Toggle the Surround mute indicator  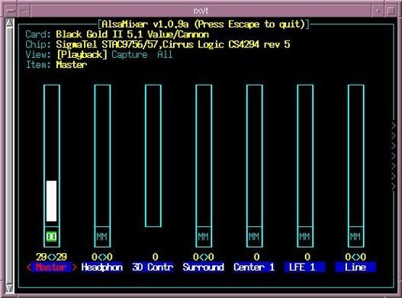(204, 236)
